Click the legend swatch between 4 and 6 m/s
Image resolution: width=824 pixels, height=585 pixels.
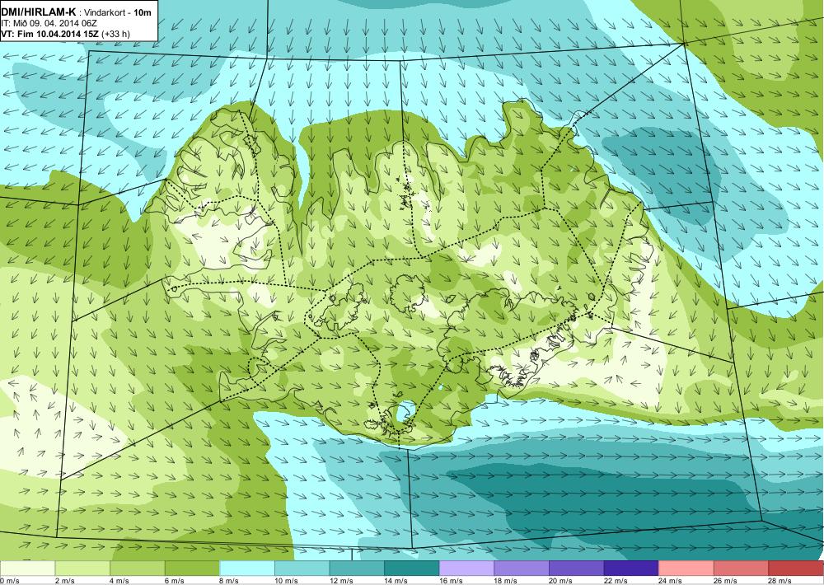(x=137, y=569)
